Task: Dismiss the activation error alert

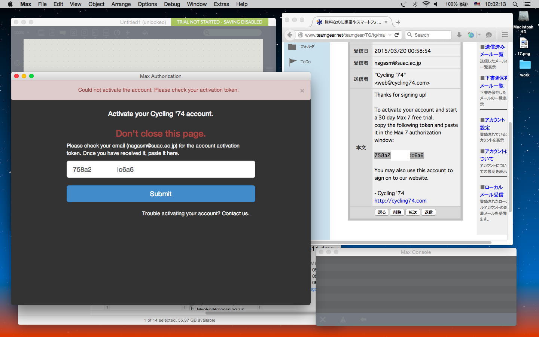Action: tap(302, 91)
